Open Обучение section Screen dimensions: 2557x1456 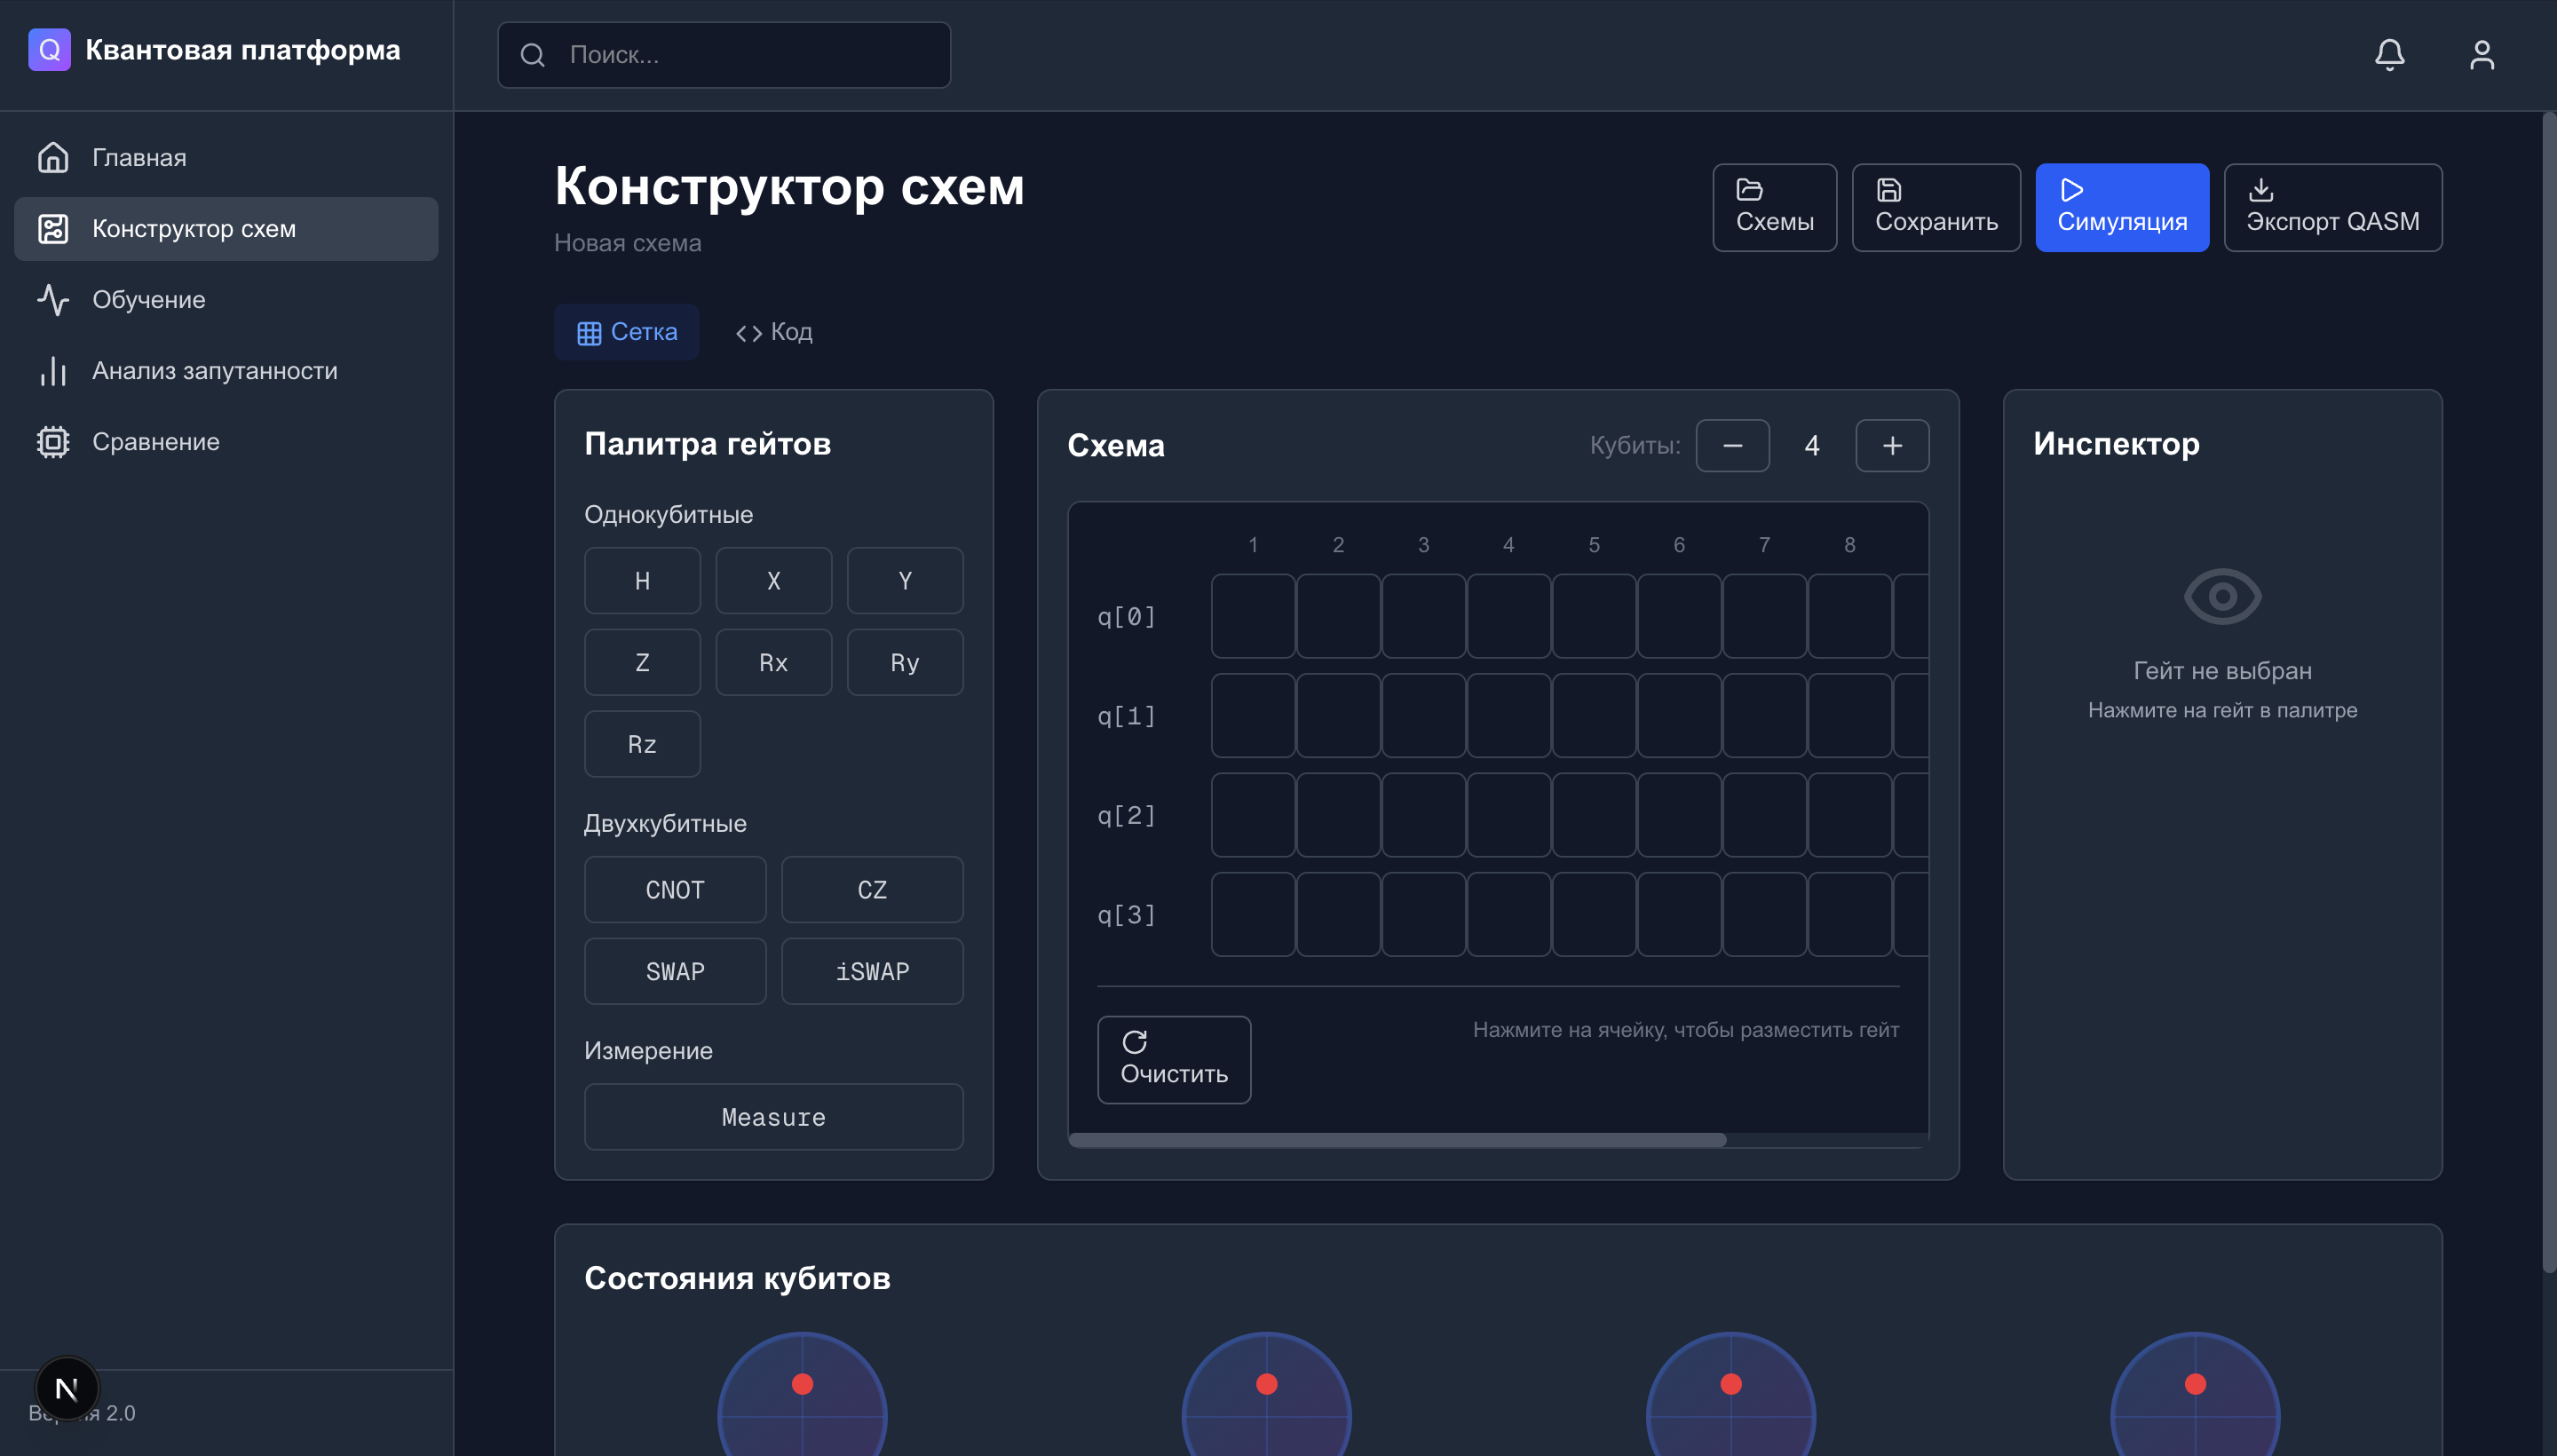[x=226, y=299]
